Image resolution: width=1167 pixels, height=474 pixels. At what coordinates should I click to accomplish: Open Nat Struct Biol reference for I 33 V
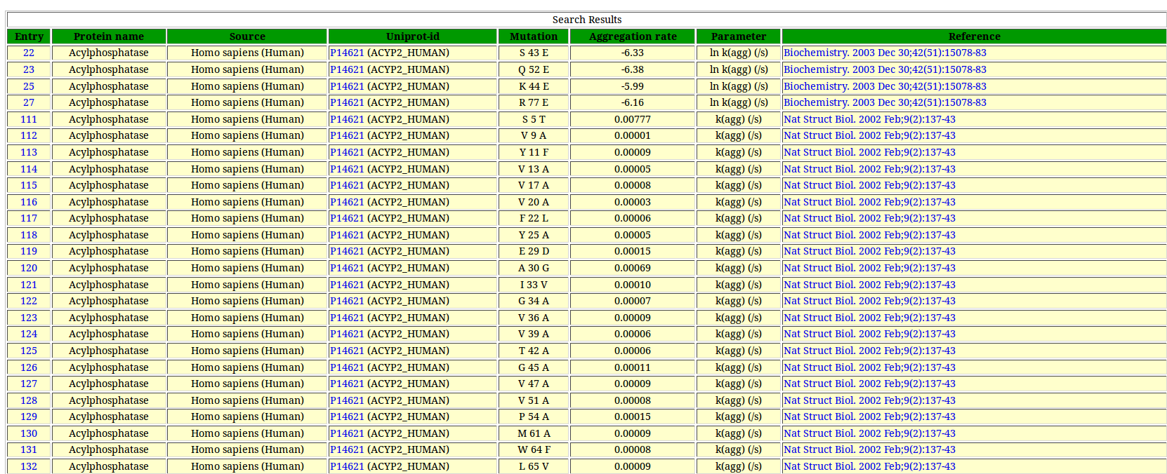pos(869,285)
